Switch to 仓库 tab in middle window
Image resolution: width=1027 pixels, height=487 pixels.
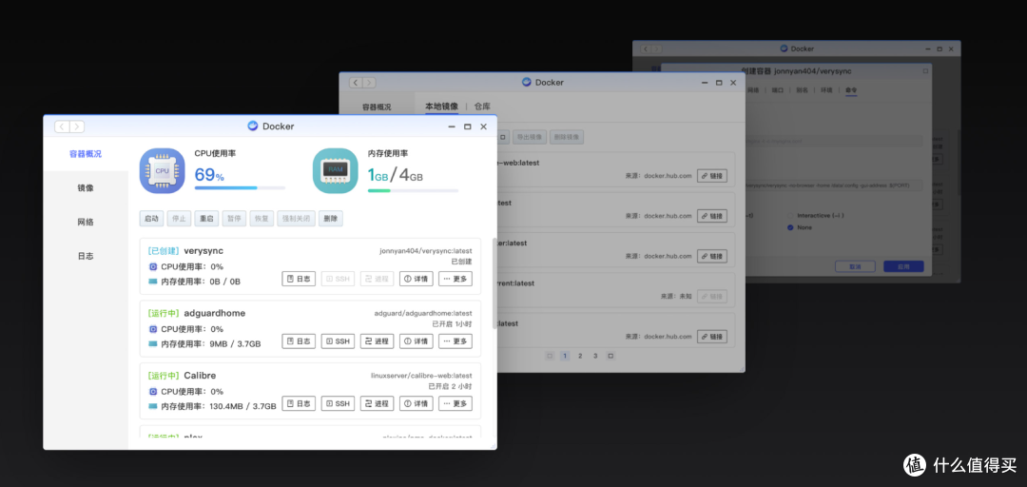[482, 107]
